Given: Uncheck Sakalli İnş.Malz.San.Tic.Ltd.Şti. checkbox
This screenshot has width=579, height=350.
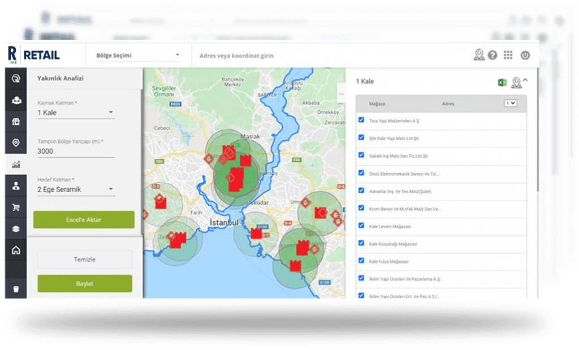Looking at the screenshot, I should (361, 155).
